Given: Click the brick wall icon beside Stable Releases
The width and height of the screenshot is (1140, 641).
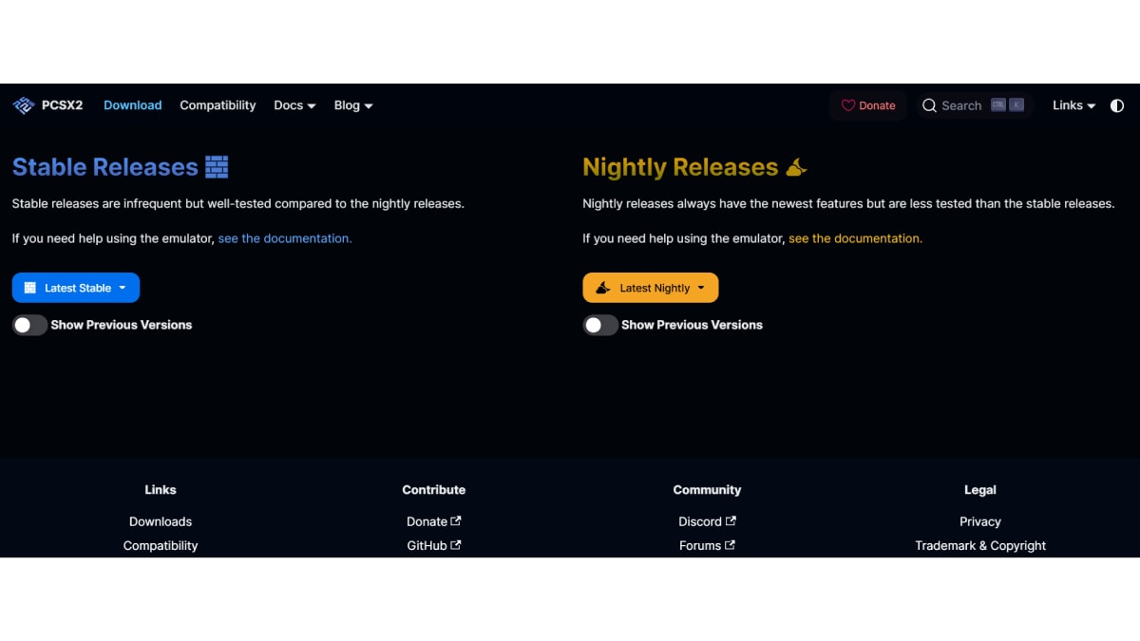Looking at the screenshot, I should tap(217, 167).
